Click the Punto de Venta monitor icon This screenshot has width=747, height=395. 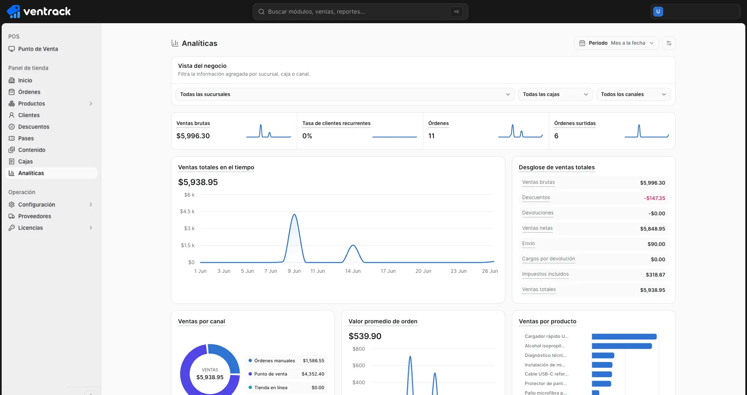(x=12, y=49)
